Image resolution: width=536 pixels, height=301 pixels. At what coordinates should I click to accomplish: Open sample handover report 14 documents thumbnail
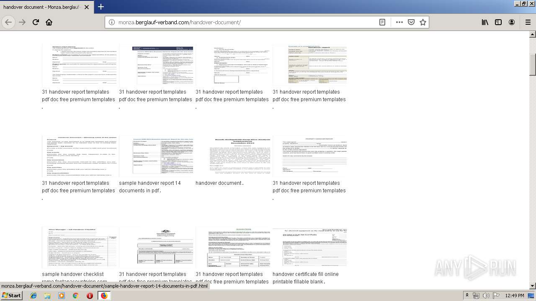coord(156,156)
